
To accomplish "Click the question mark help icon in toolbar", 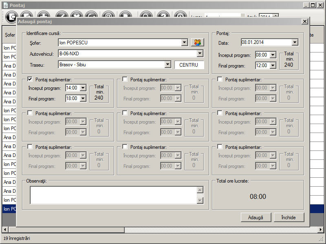I will [163, 15].
